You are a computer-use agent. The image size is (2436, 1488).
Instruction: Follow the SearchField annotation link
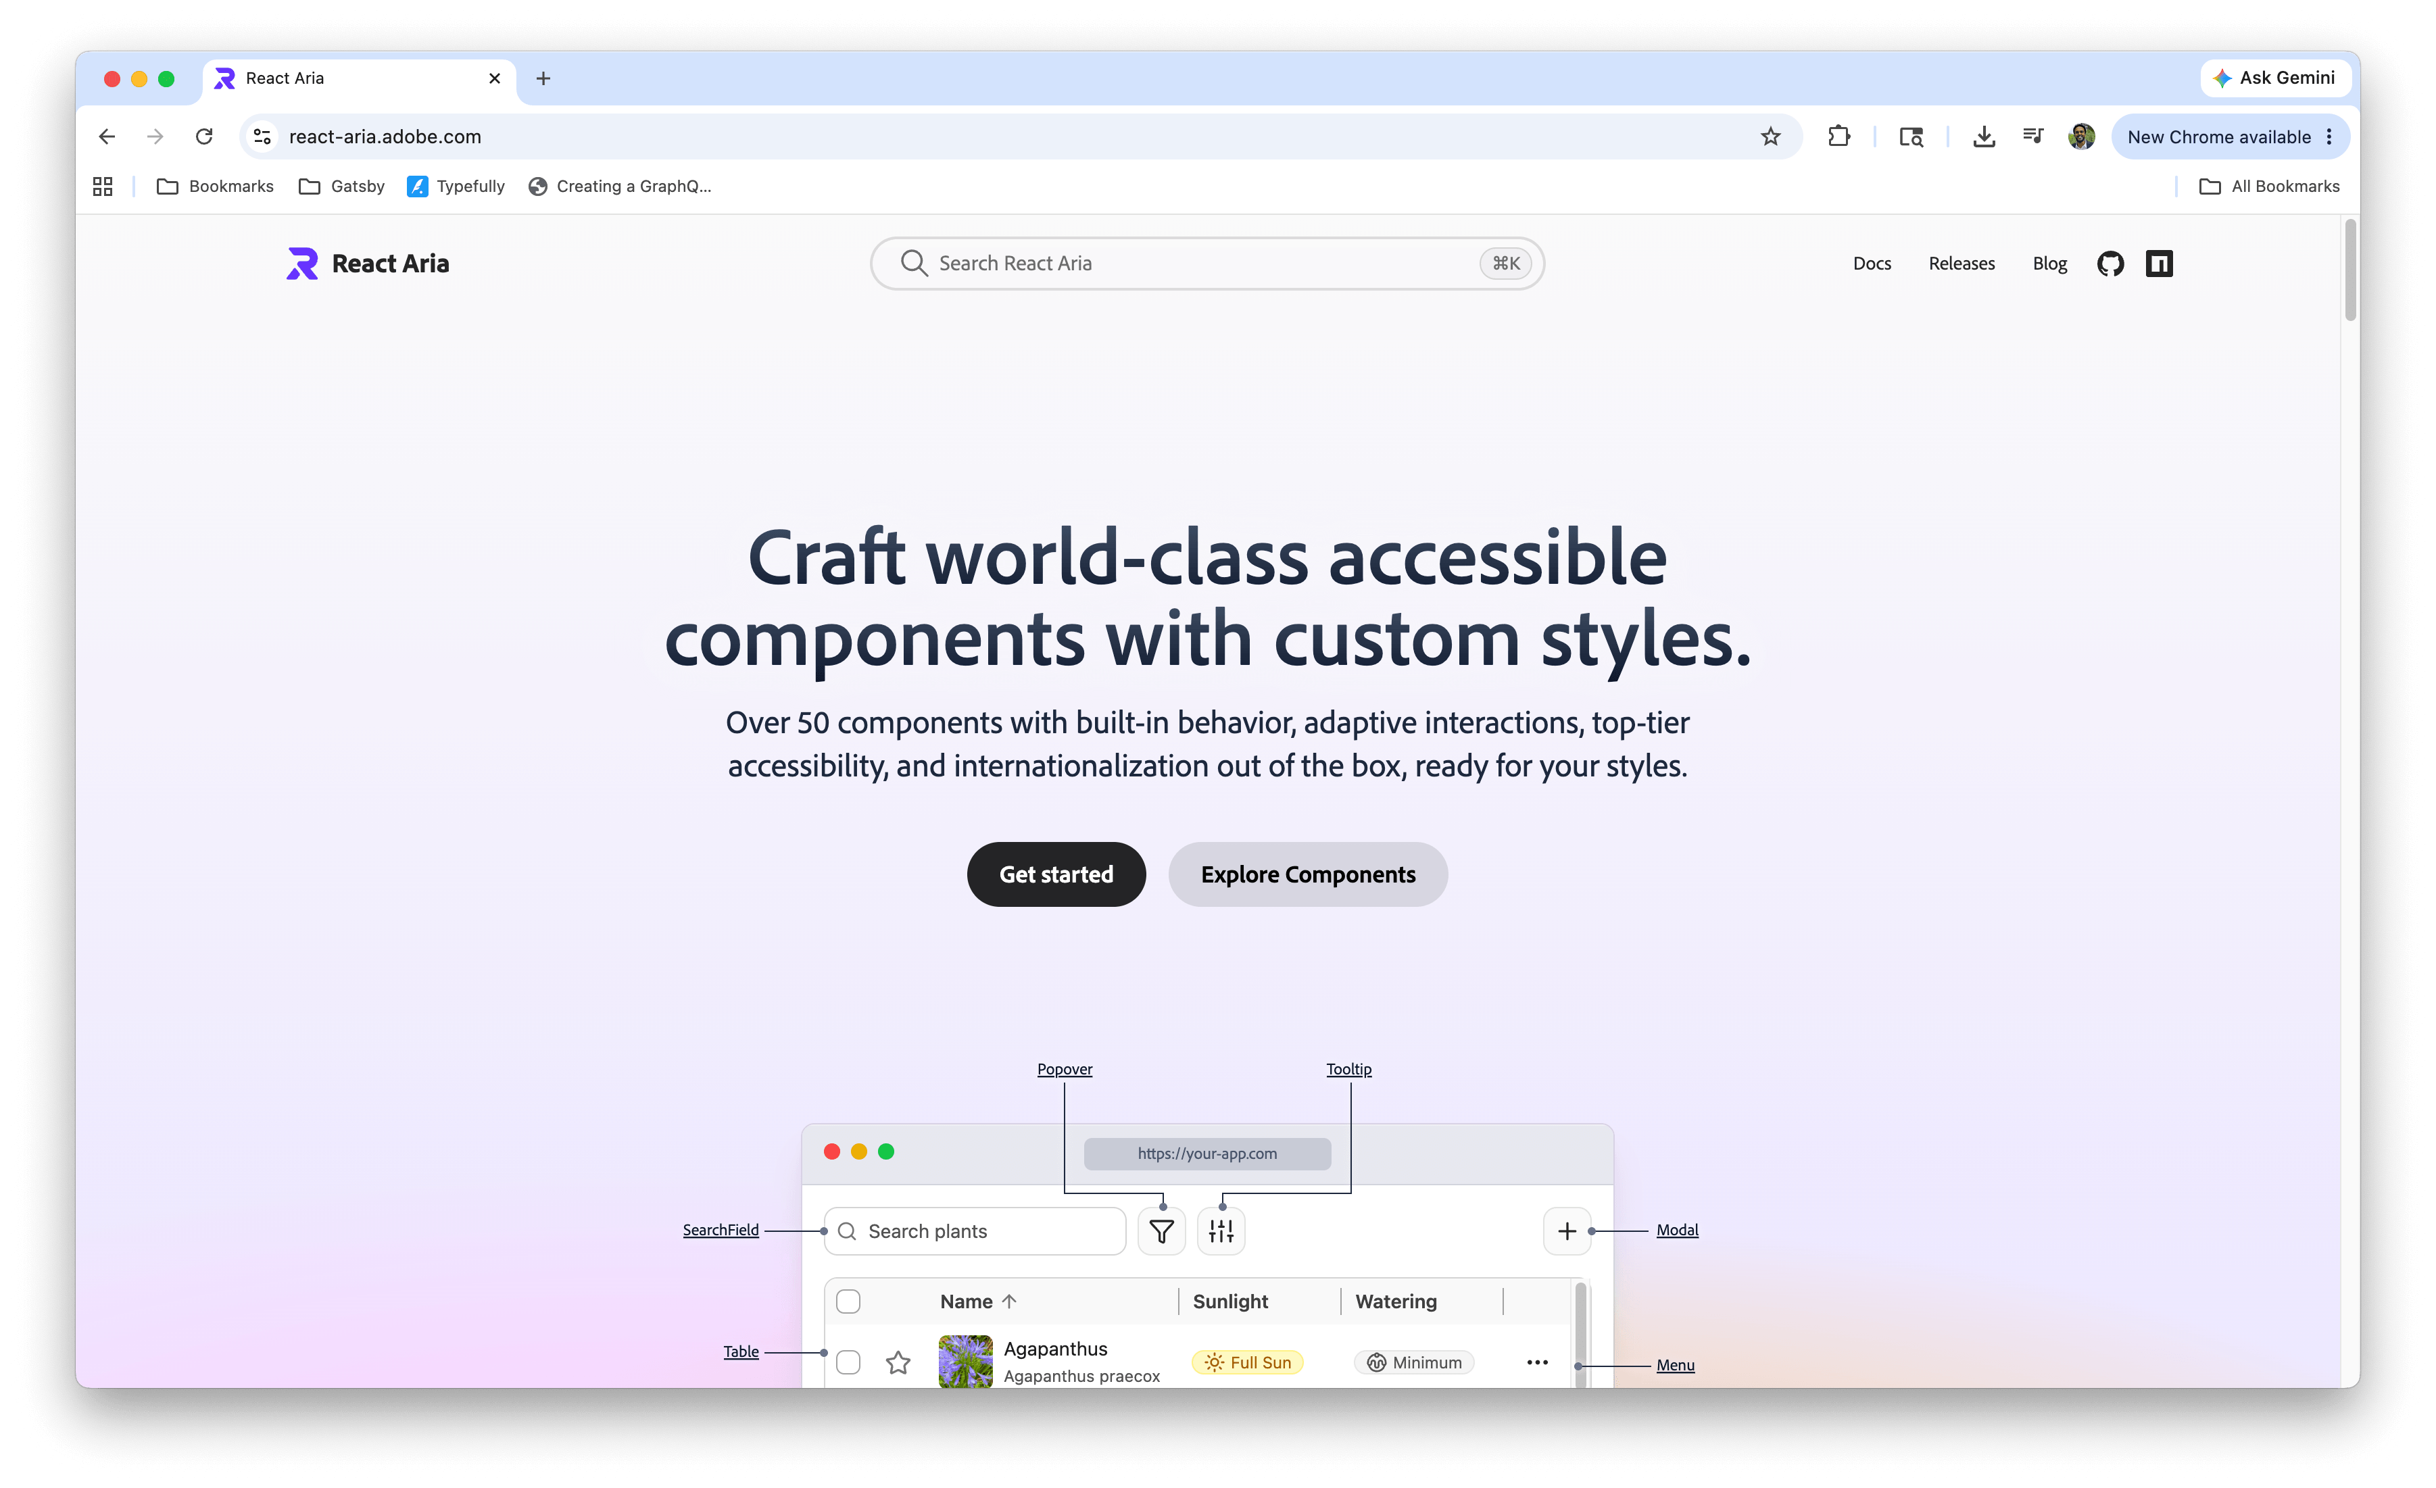pos(721,1230)
